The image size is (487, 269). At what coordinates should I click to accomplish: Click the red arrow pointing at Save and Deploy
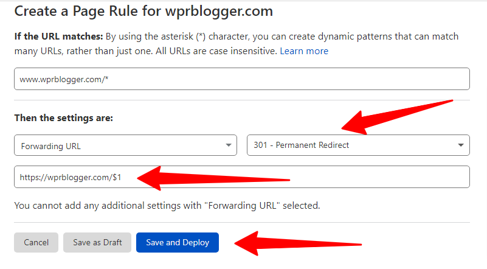[298, 242]
